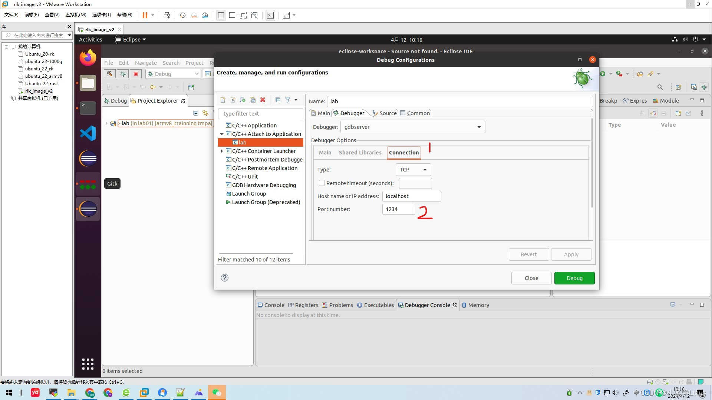Collapse all launch configurations icon
Viewport: 712px width, 400px height.
coord(278,100)
